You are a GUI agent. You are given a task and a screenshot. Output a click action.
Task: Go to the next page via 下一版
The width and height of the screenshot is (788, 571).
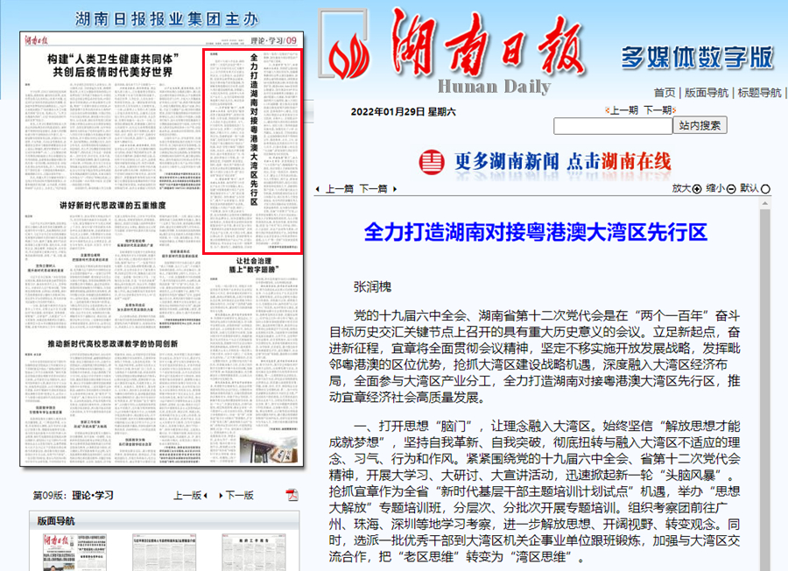click(x=239, y=496)
